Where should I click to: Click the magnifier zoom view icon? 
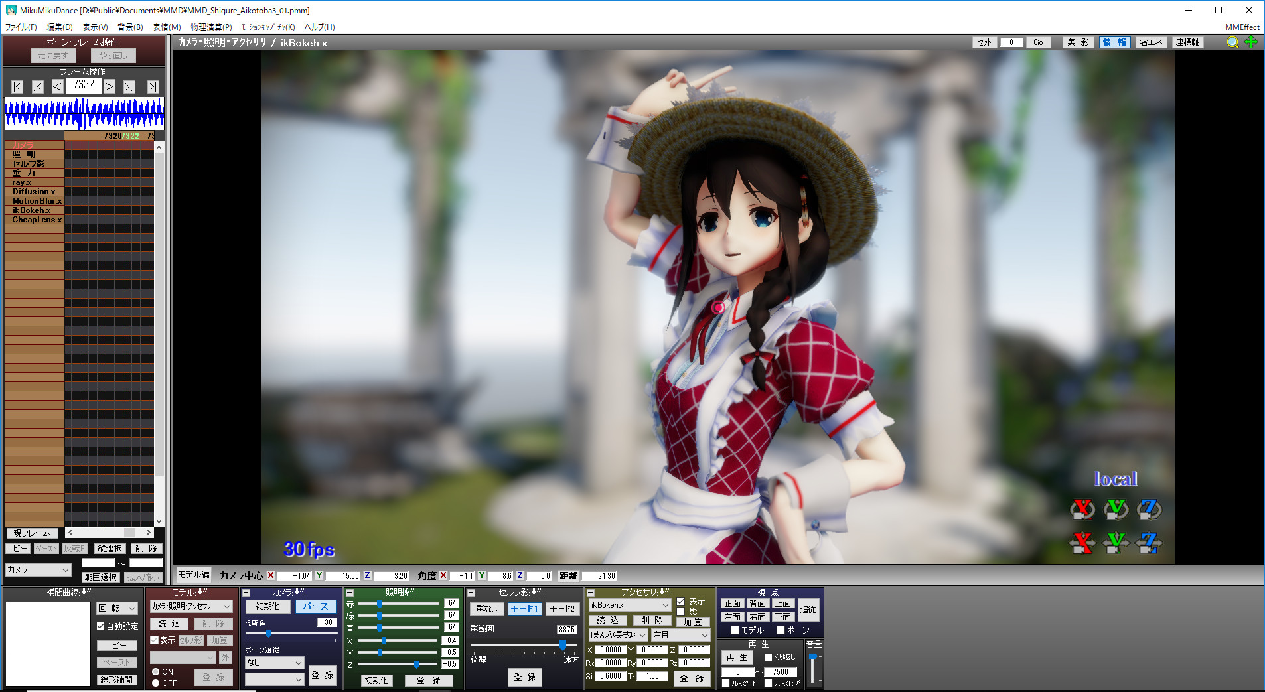(1232, 42)
